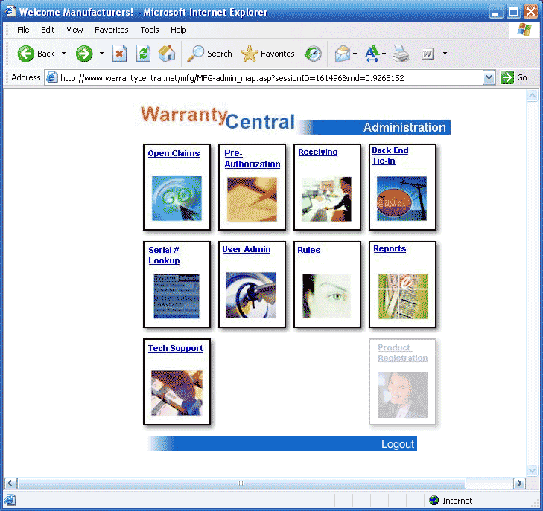Go to the Home page icon
543x511 pixels.
point(167,54)
